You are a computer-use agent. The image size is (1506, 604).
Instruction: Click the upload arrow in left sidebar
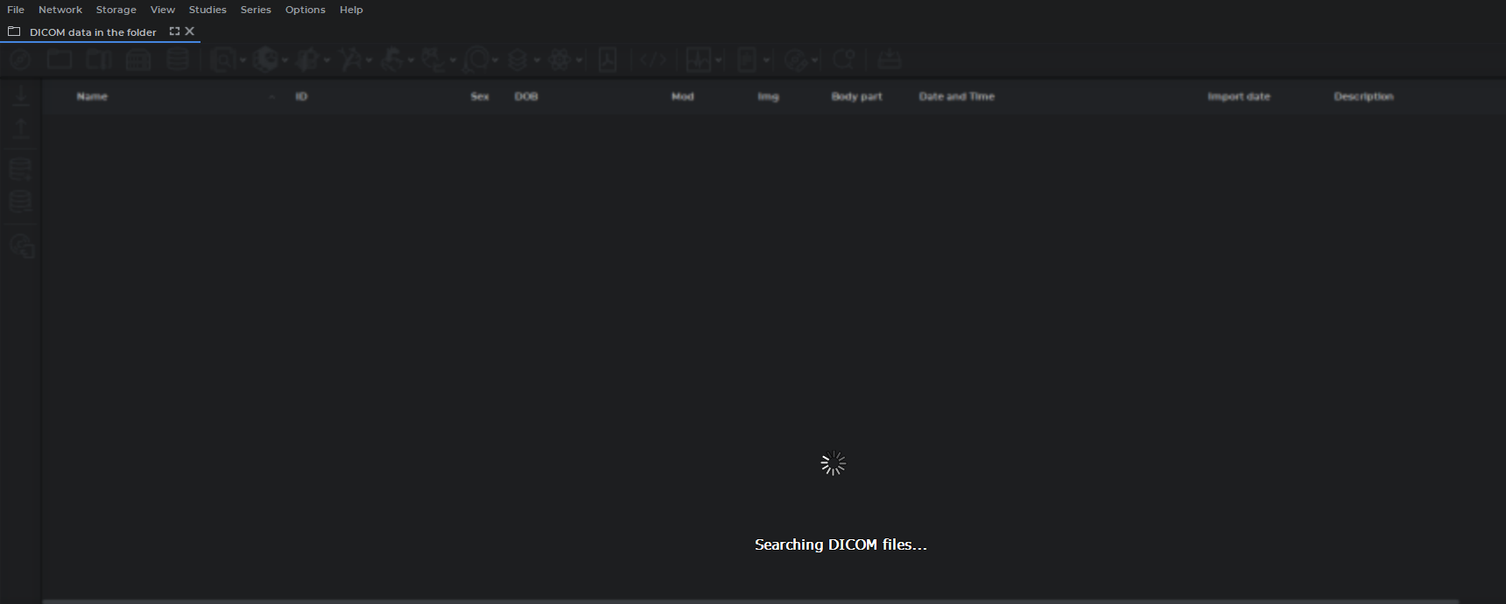coord(21,130)
